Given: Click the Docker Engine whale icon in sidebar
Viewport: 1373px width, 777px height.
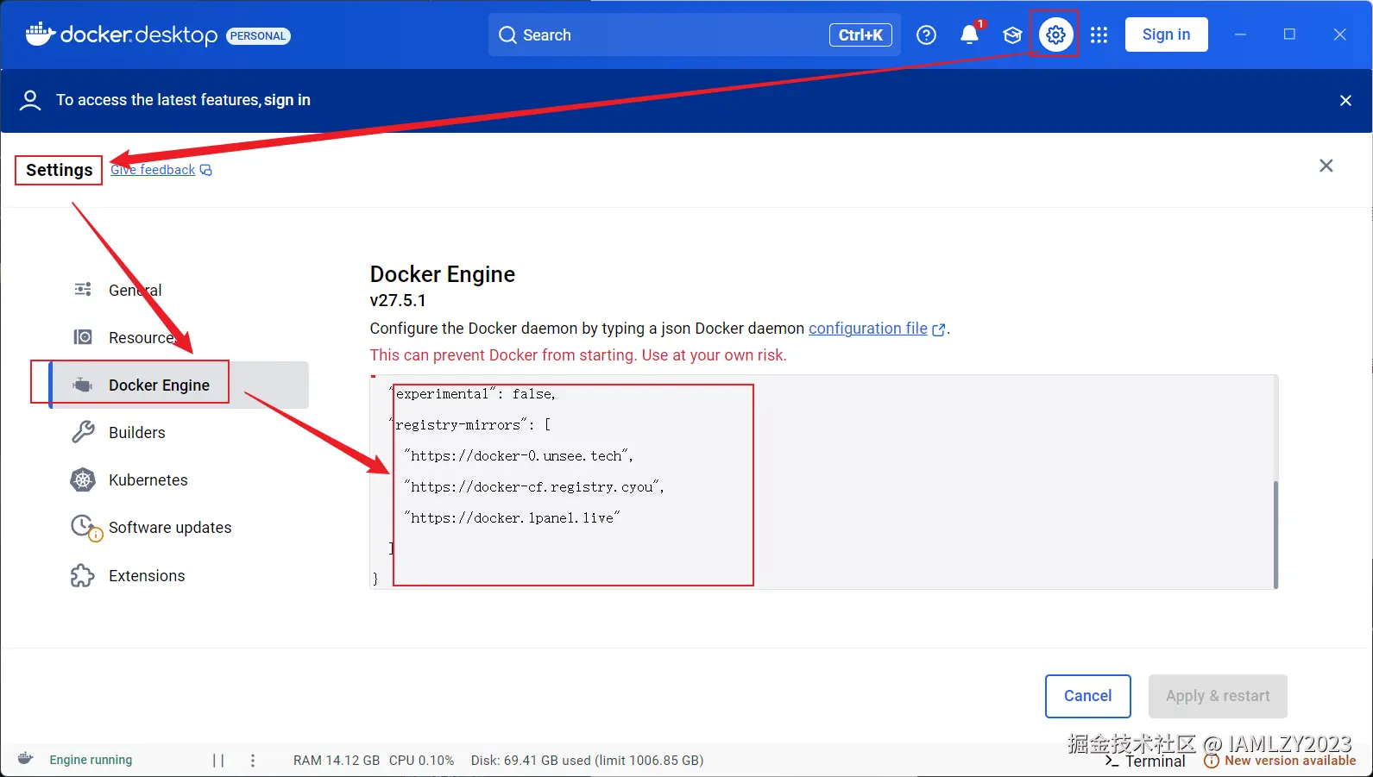Looking at the screenshot, I should [x=83, y=385].
